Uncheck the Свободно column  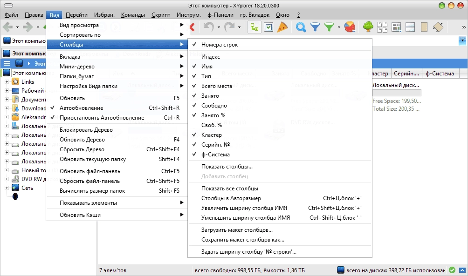[280, 106]
